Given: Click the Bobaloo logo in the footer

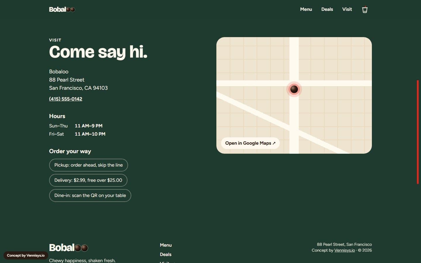Looking at the screenshot, I should point(68,248).
